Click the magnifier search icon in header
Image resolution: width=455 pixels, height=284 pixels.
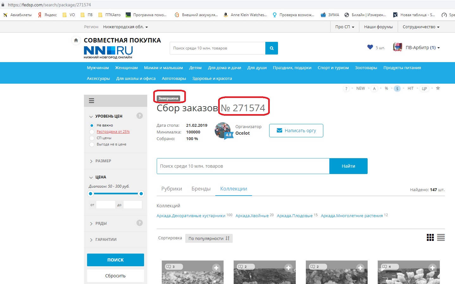[x=271, y=48]
